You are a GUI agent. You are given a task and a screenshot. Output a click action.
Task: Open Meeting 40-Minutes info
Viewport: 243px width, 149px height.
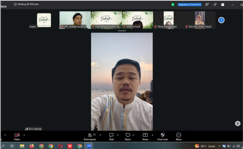[26, 4]
